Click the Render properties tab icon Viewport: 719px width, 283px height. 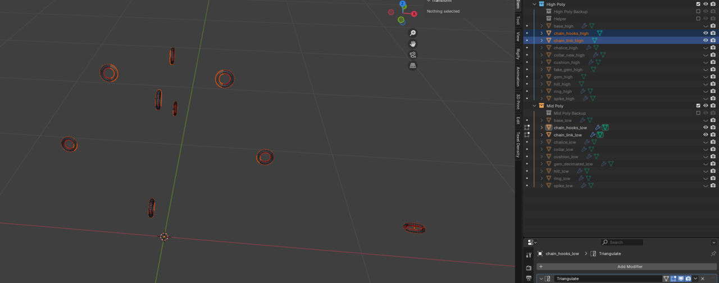coord(529,267)
